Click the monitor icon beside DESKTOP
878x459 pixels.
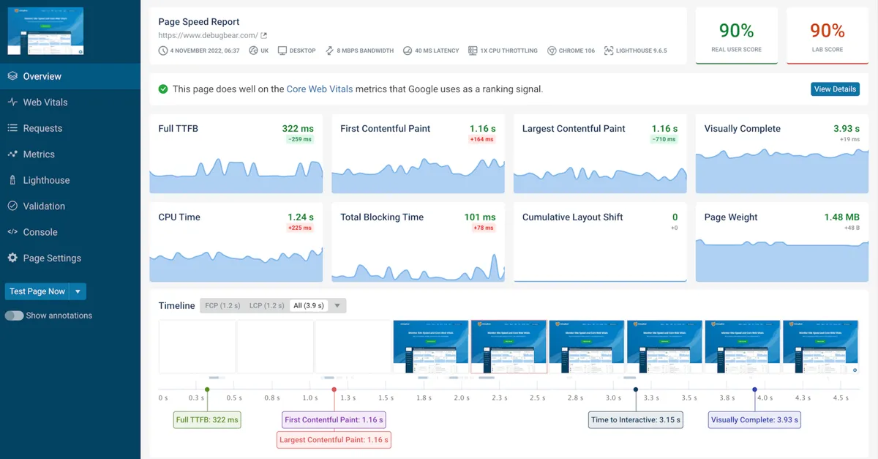(x=282, y=51)
